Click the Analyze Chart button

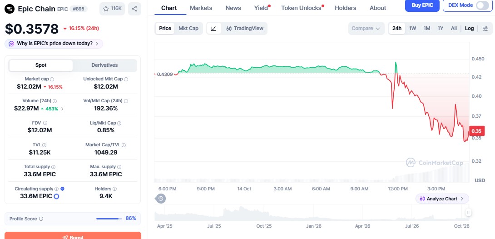pyautogui.click(x=442, y=199)
